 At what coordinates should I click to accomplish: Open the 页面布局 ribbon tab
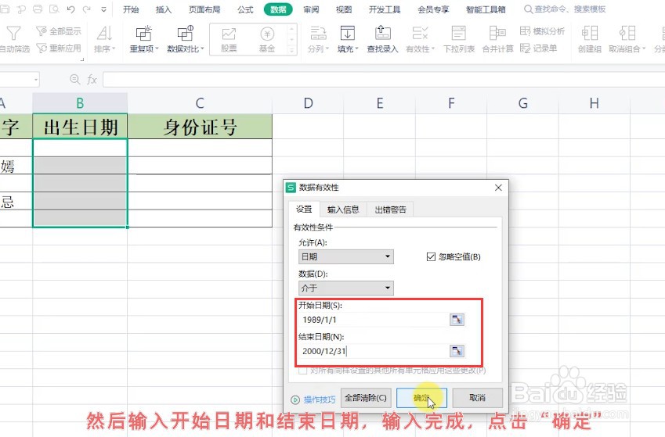coord(204,9)
